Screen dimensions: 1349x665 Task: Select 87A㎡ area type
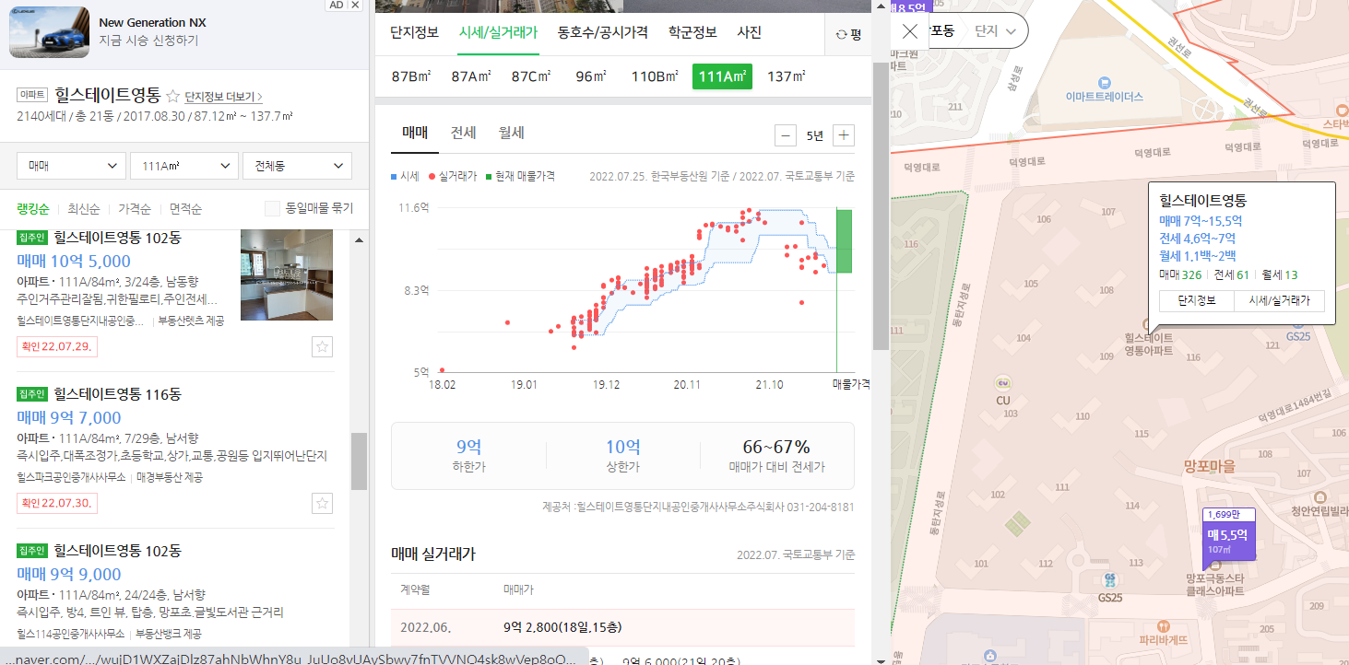click(x=471, y=76)
